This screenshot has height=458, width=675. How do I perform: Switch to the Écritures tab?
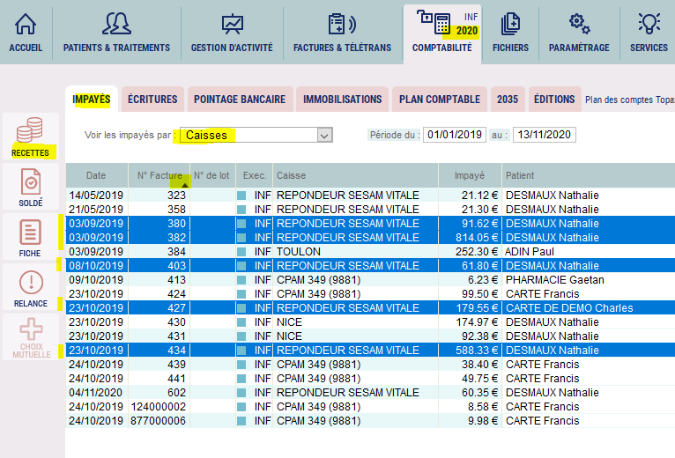click(x=152, y=100)
